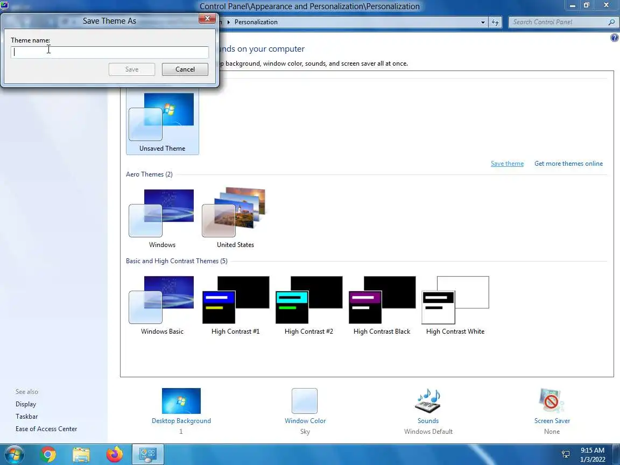Open the Windows Start button
This screenshot has width=620, height=465.
[13, 454]
